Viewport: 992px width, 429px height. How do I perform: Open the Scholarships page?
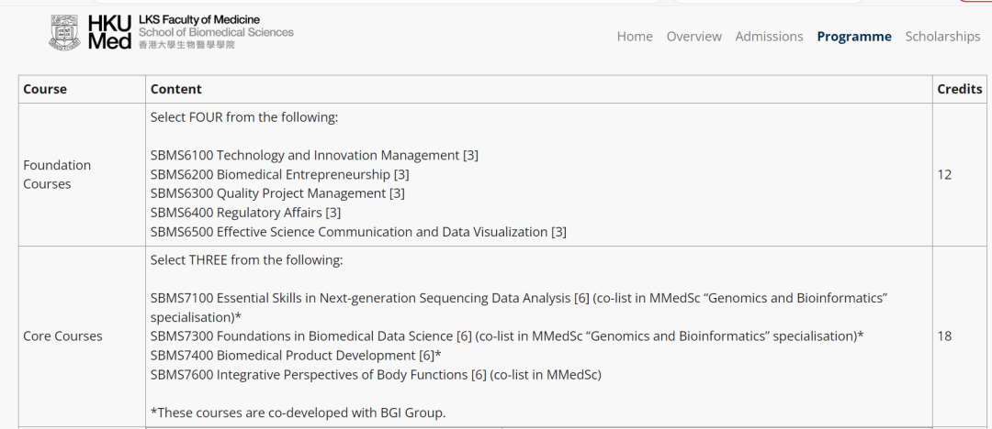pyautogui.click(x=942, y=37)
